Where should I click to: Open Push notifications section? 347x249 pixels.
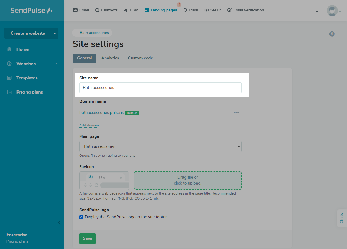(190, 10)
